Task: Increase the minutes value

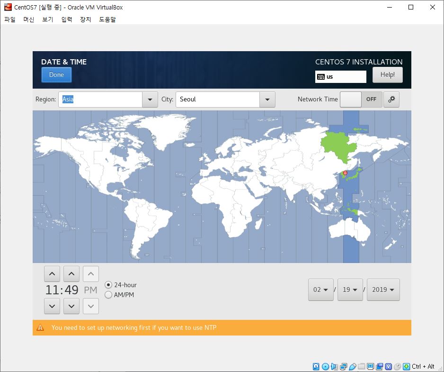Action: 71,274
